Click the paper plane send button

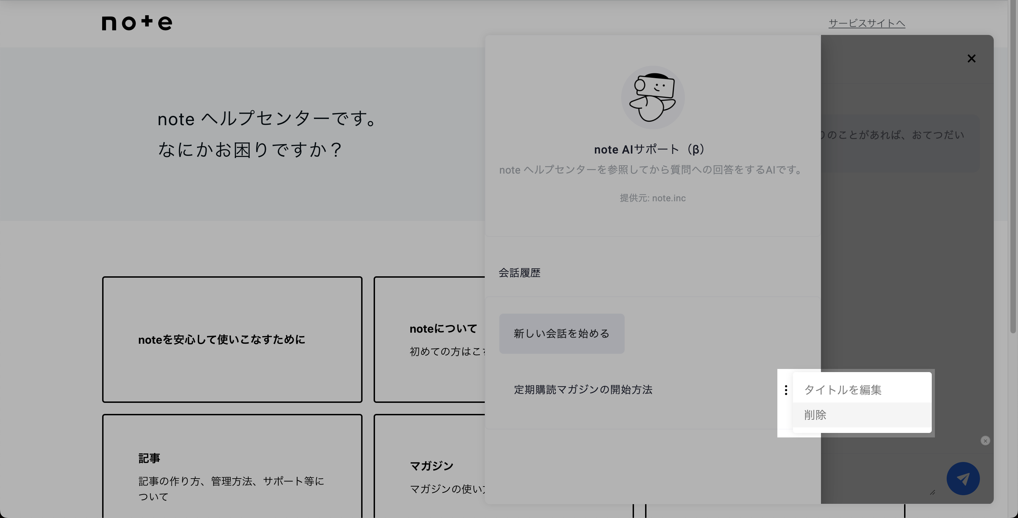(963, 479)
